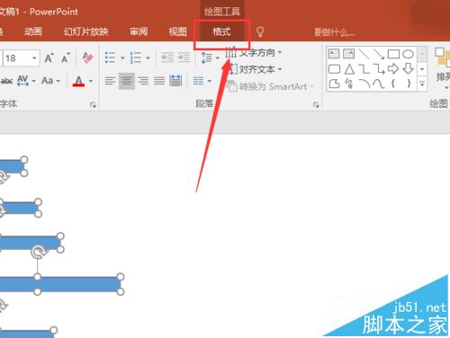Toggle distributed text alignment

175,81
